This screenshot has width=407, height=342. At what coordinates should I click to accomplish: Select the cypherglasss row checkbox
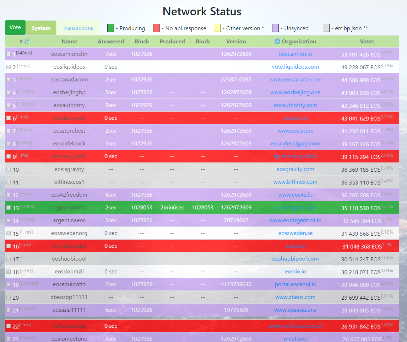(x=9, y=208)
